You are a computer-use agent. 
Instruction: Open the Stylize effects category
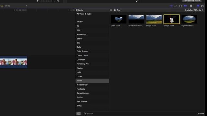[x=80, y=97]
